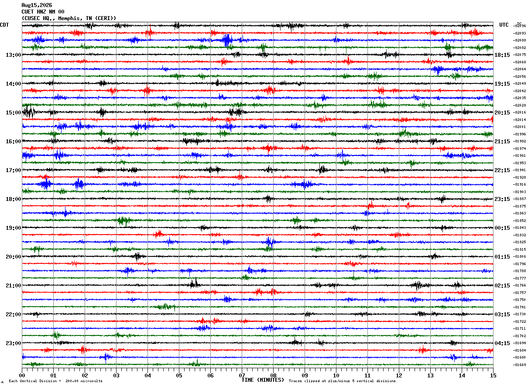Click the DC offset value -81766
Viewport: 528px width, 387px height.
point(520,285)
